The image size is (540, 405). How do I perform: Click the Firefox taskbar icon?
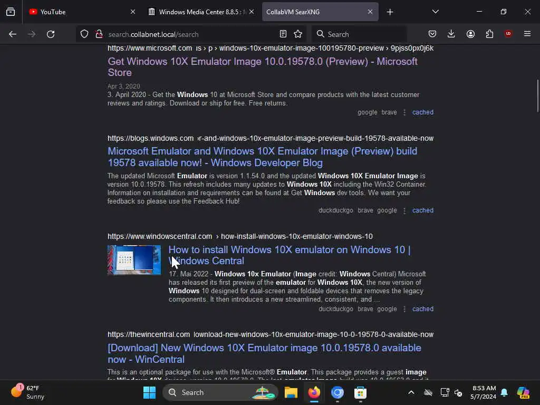(314, 392)
